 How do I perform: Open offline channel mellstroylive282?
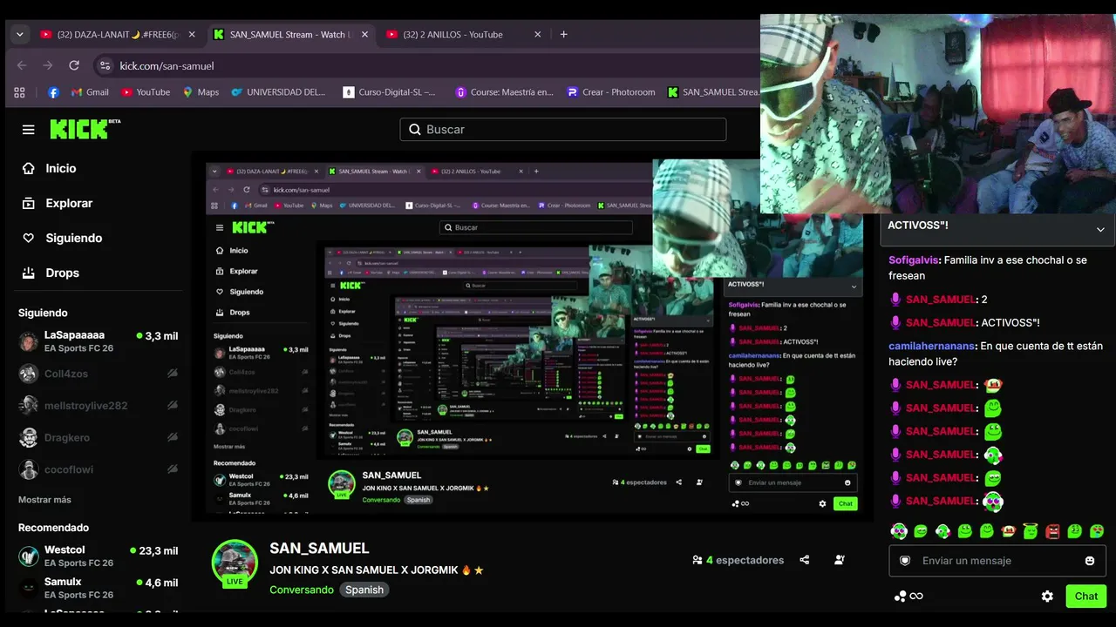tap(99, 406)
